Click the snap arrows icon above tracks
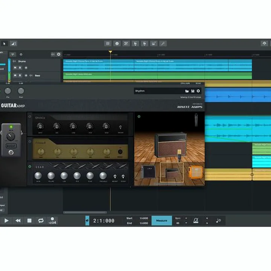 [x=53, y=55]
